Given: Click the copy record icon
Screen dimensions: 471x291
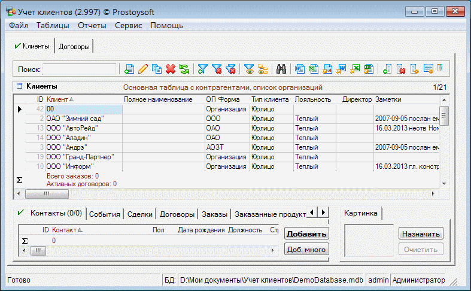Looking at the screenshot, I should tap(157, 69).
